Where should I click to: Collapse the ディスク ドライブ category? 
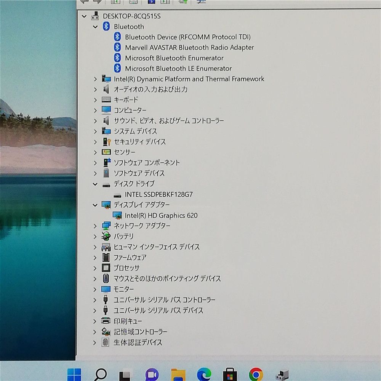pos(95,184)
